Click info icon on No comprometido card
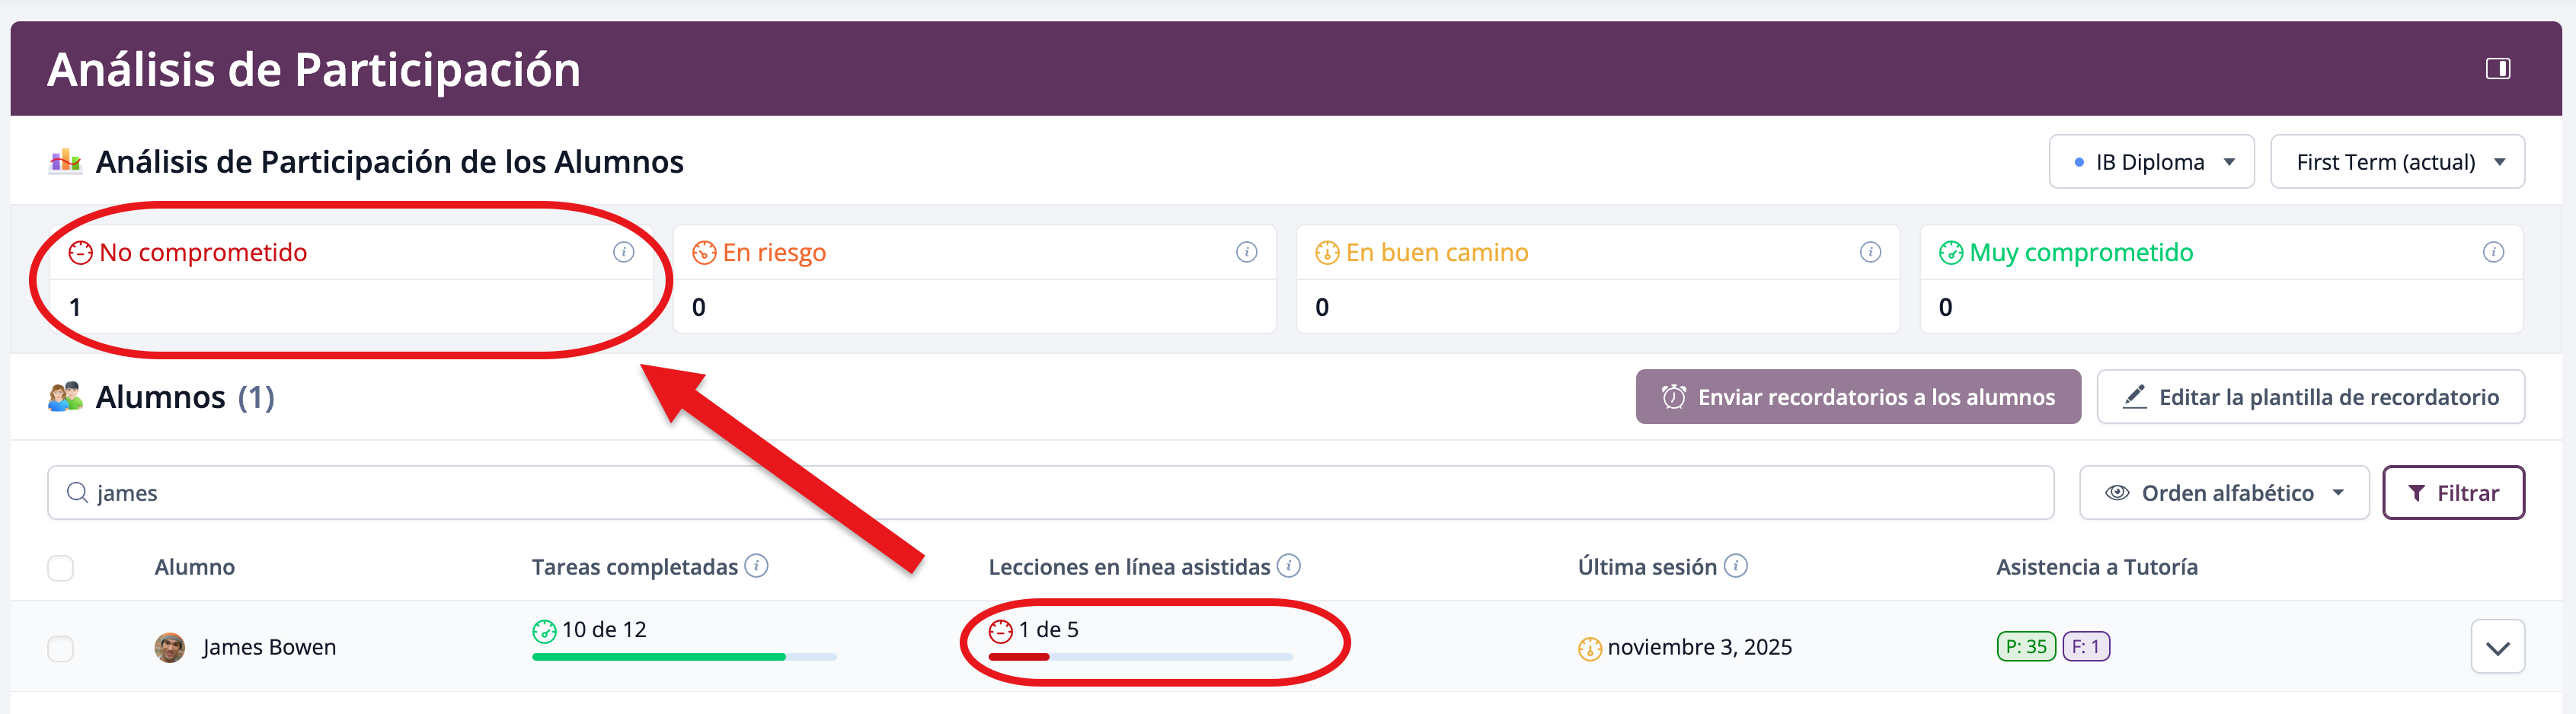Viewport: 2576px width, 714px height. click(x=623, y=252)
